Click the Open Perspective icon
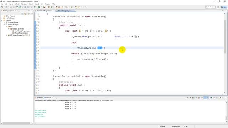 tap(218, 7)
